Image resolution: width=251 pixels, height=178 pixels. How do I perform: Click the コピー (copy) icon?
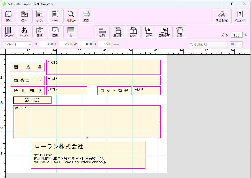(149, 32)
